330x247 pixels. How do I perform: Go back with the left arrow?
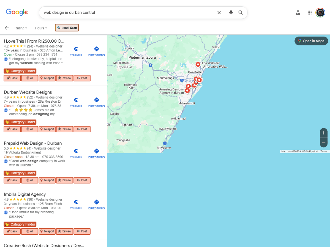[7, 28]
